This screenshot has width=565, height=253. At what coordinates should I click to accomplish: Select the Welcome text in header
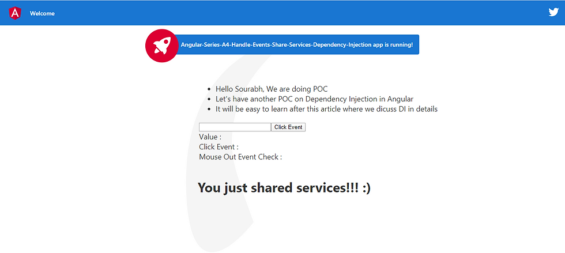click(42, 14)
